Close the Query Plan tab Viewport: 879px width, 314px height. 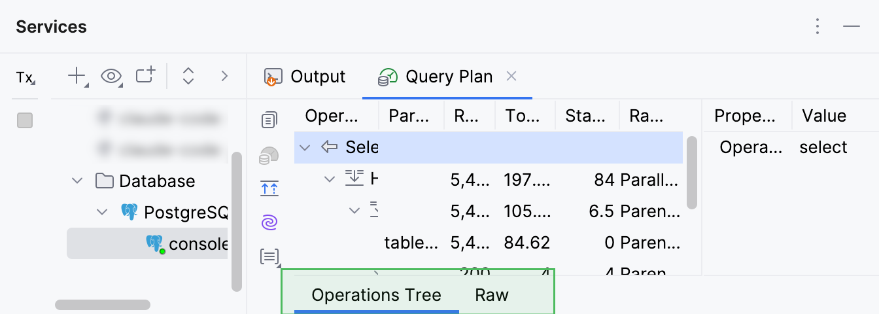tap(512, 77)
